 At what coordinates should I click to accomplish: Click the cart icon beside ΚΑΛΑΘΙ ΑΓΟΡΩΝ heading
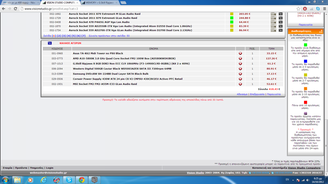pos(50,43)
